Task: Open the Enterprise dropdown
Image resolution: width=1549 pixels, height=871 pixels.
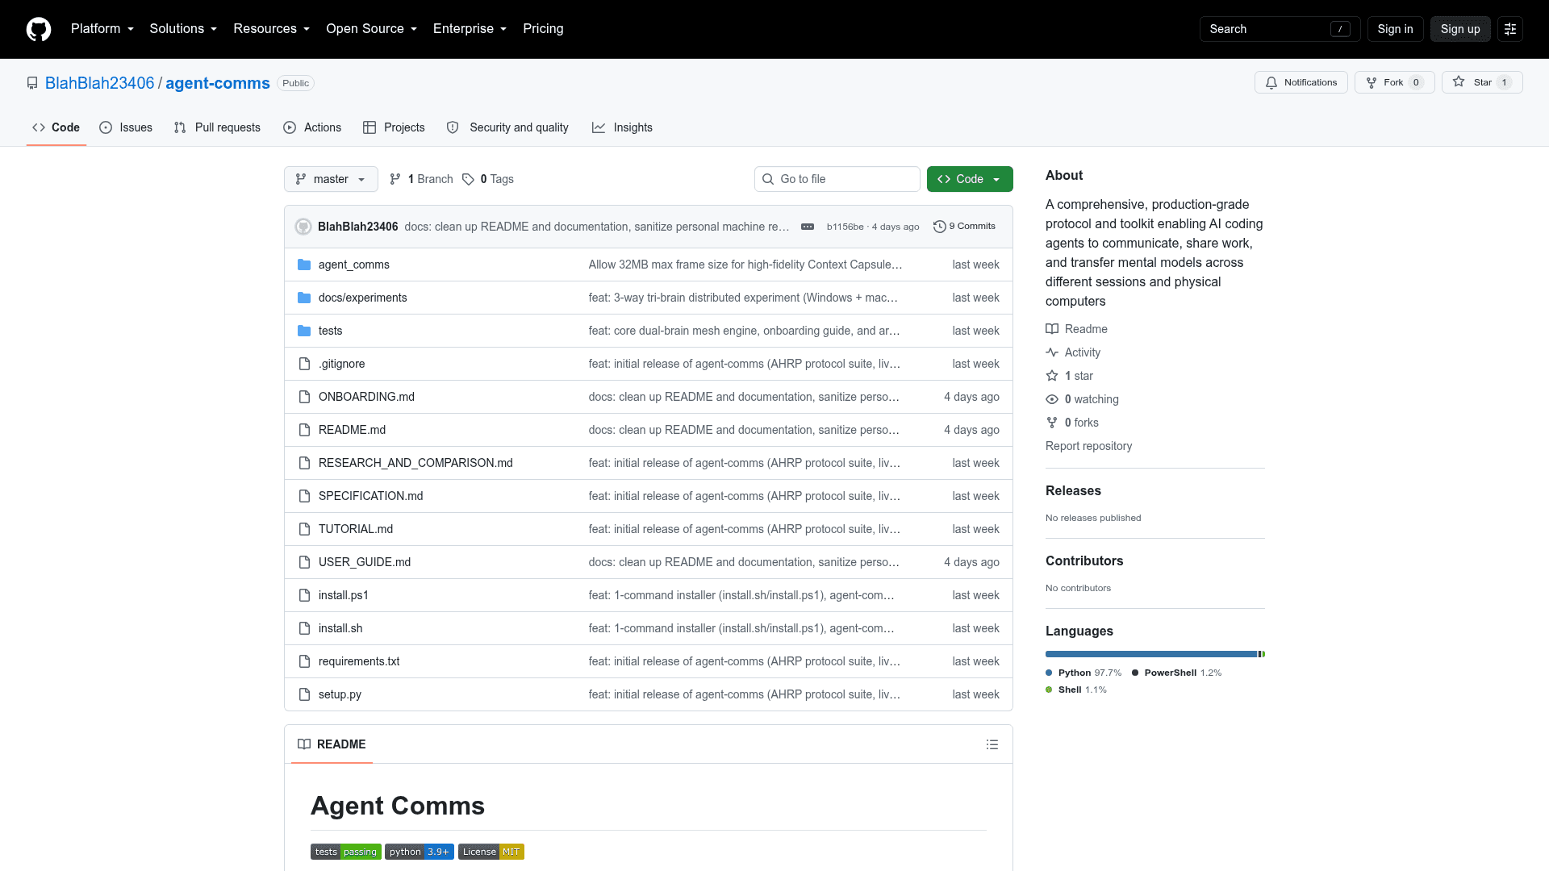Action: [470, 29]
